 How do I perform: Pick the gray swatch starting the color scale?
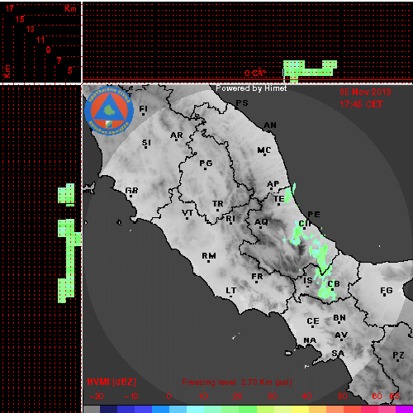92,409
